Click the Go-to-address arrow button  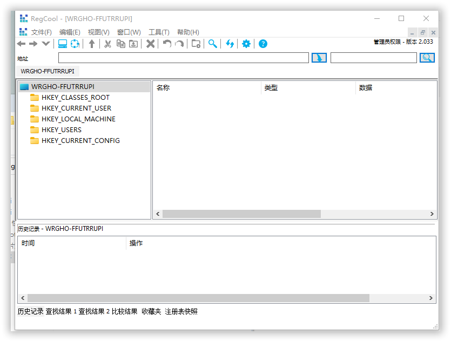click(319, 58)
